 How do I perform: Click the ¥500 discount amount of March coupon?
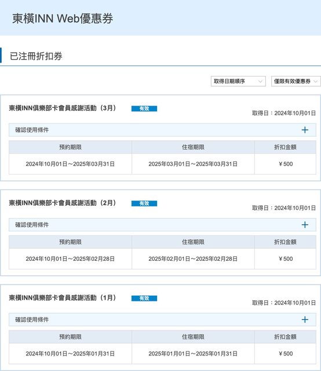pyautogui.click(x=286, y=164)
